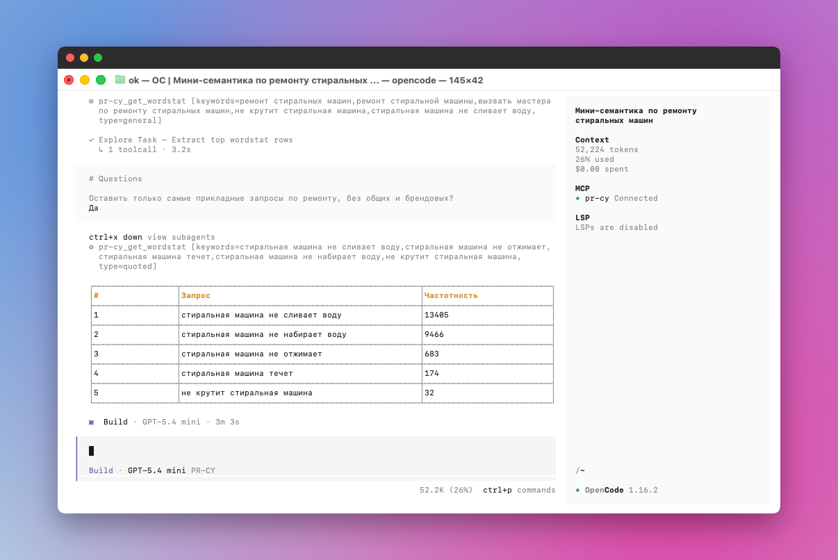Click the purple Build agent square icon
The height and width of the screenshot is (560, 838).
pyautogui.click(x=91, y=422)
